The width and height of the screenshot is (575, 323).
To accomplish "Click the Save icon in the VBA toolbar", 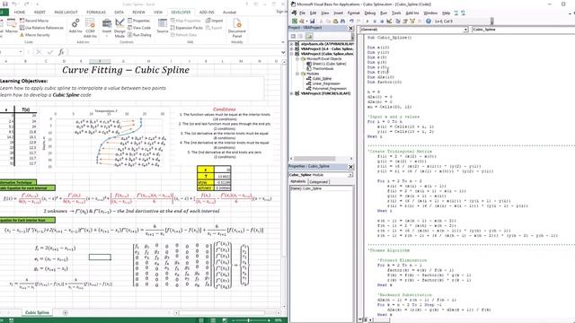I will click(312, 22).
